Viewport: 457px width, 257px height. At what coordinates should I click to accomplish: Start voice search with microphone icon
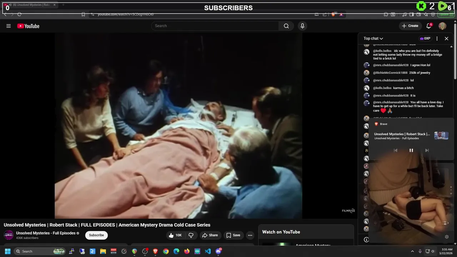[302, 26]
